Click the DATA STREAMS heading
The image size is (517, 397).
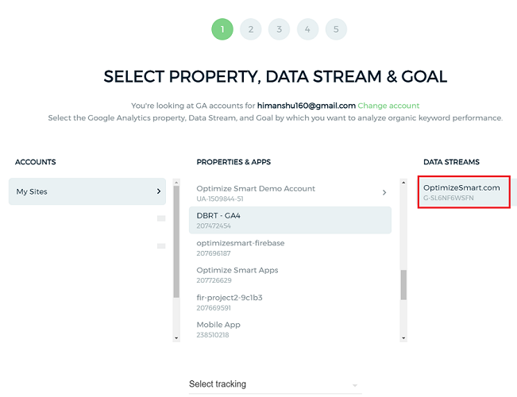point(451,162)
